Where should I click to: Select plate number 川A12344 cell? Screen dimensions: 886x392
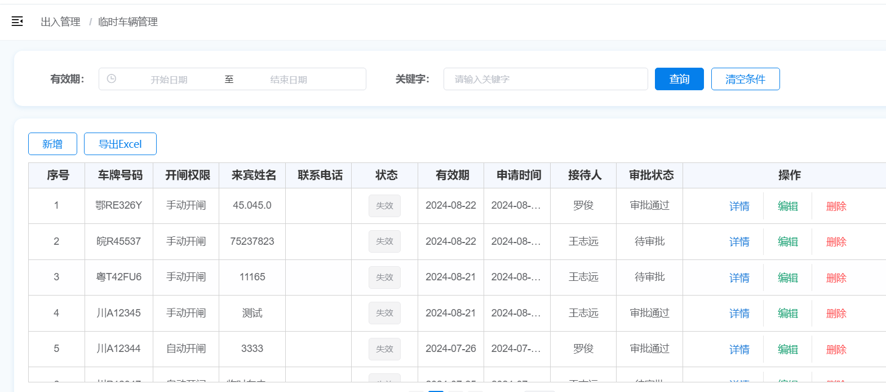pyautogui.click(x=118, y=349)
